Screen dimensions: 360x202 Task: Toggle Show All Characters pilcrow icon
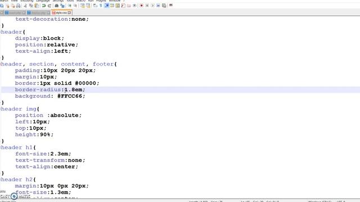(x=101, y=6)
